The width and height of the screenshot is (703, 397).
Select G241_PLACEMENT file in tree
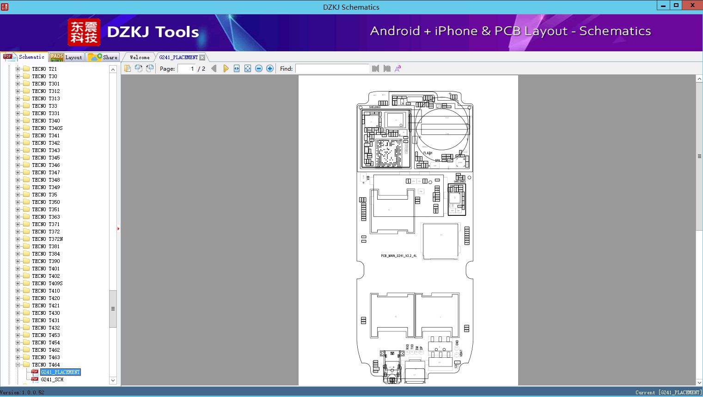[61, 372]
